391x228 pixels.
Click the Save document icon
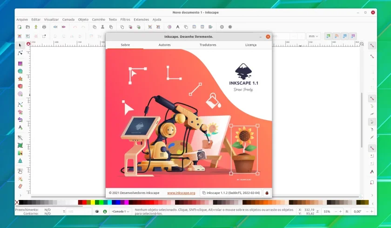coord(36,27)
